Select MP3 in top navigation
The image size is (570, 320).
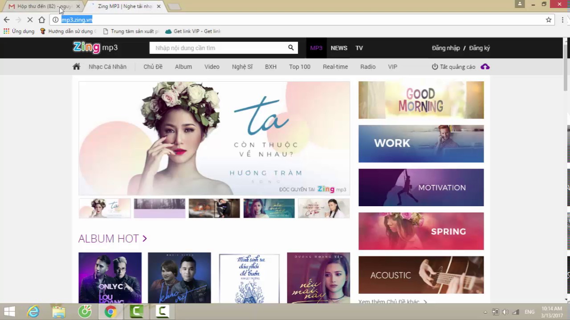316,48
